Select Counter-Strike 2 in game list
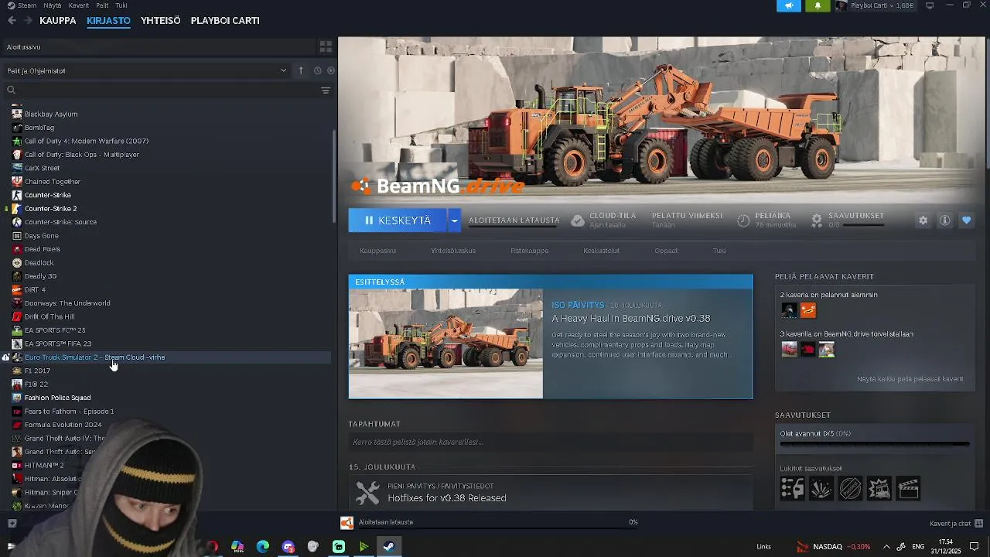990x557 pixels. click(50, 209)
